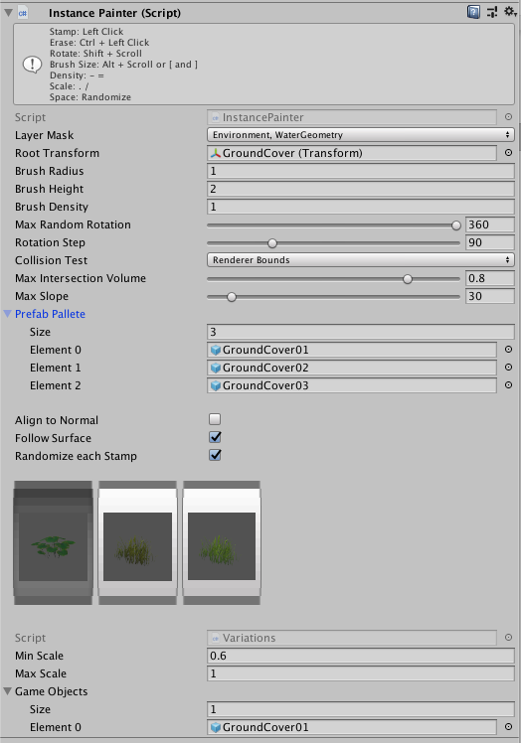Image resolution: width=521 pixels, height=743 pixels.
Task: Select the dry grass prefab thumbnail
Action: 137,543
